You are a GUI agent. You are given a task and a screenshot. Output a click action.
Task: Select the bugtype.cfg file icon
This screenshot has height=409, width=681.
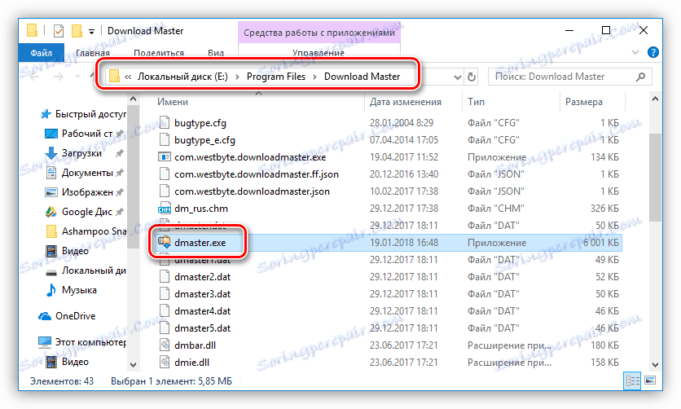(165, 123)
